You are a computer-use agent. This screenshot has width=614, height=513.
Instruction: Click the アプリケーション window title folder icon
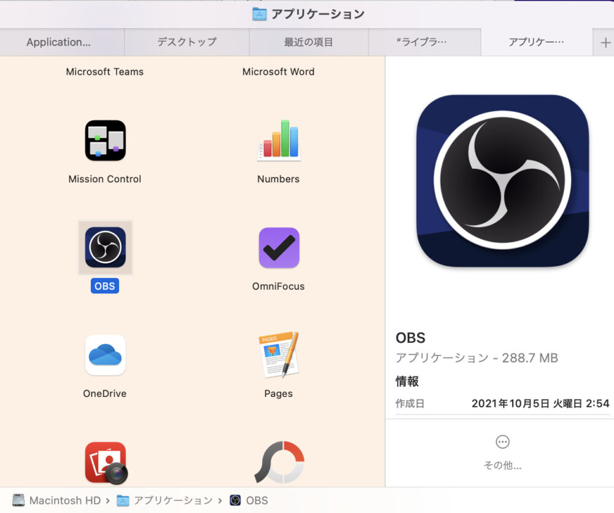click(x=259, y=15)
